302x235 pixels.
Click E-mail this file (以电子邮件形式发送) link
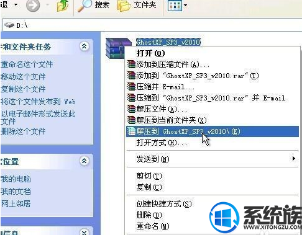click(38, 117)
